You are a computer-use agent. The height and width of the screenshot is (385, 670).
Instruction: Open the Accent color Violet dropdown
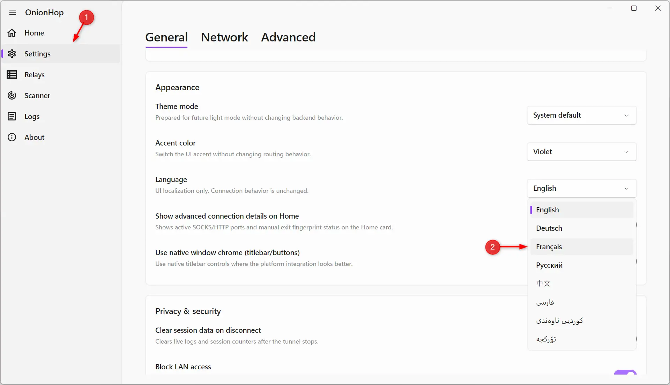(582, 152)
